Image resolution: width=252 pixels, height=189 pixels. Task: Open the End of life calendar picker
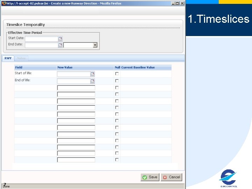92,81
